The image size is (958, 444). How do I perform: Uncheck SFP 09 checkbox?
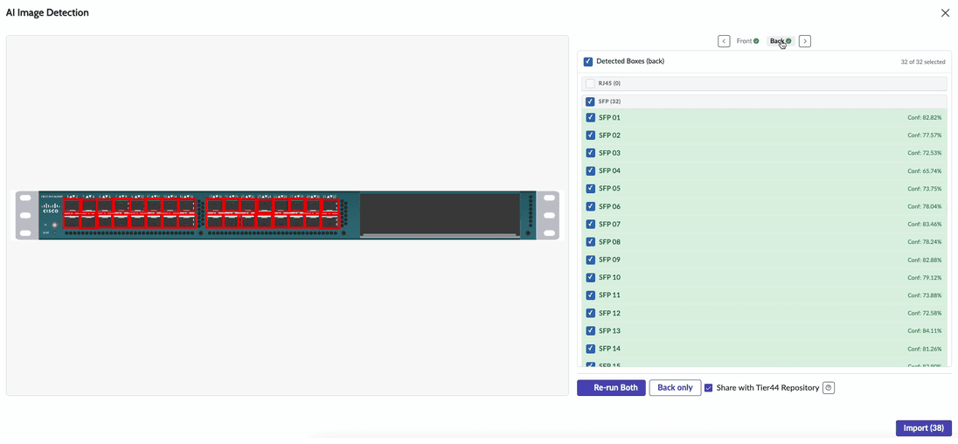(590, 260)
